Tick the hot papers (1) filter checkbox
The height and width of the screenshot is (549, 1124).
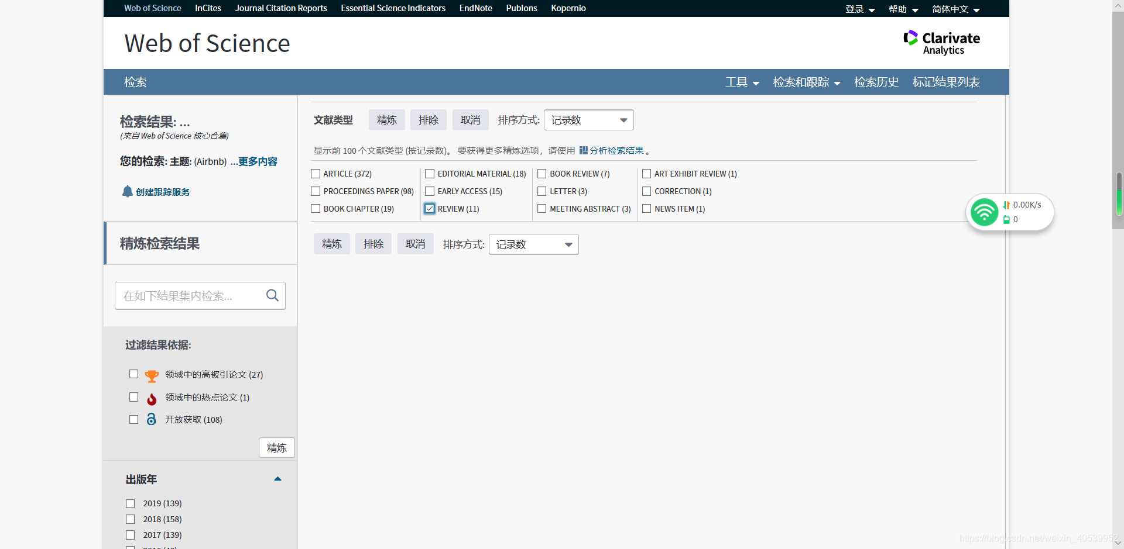133,397
